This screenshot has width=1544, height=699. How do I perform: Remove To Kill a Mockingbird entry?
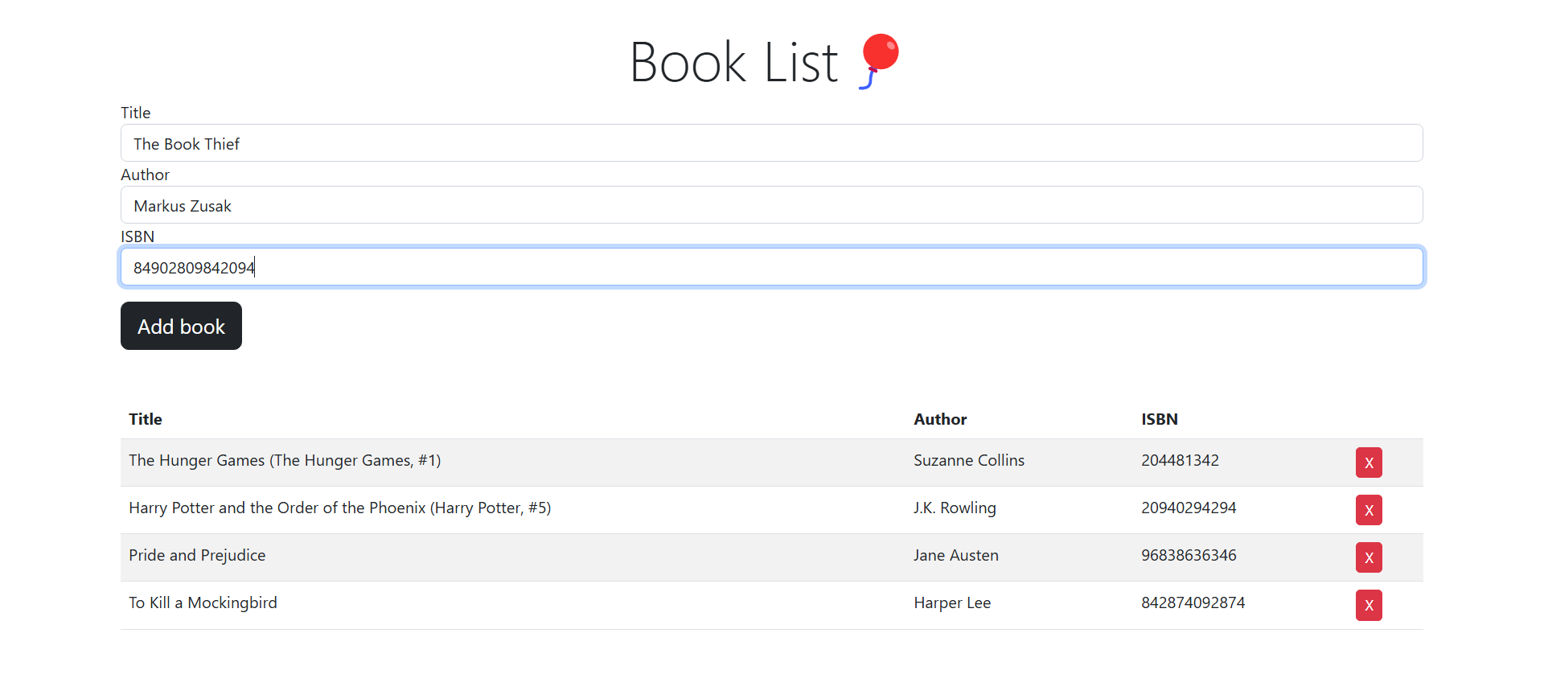(1369, 605)
